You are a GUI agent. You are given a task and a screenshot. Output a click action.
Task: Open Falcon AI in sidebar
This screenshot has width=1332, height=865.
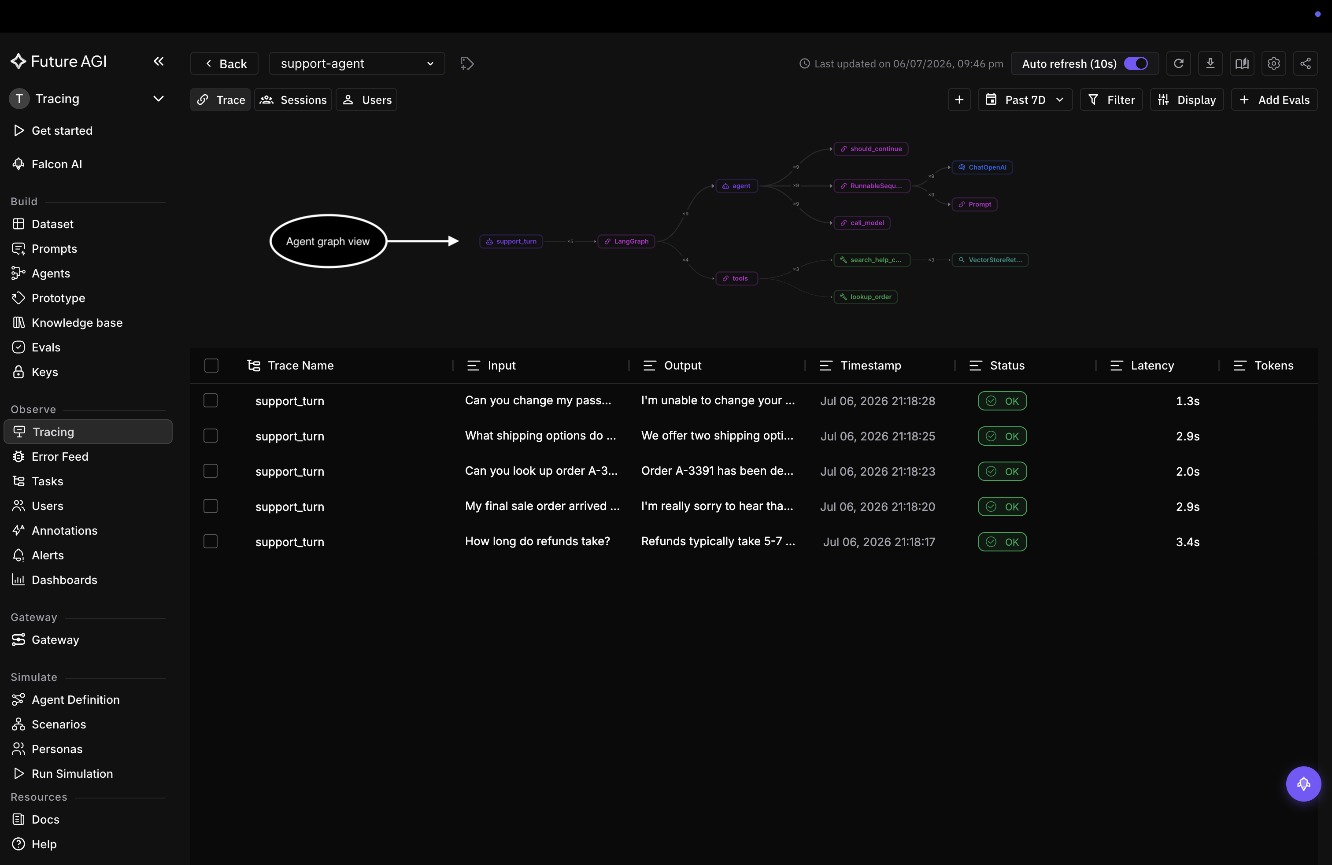56,164
